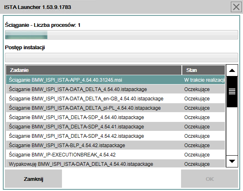
Task: Click the Zadanie column header
Action: 94,70
